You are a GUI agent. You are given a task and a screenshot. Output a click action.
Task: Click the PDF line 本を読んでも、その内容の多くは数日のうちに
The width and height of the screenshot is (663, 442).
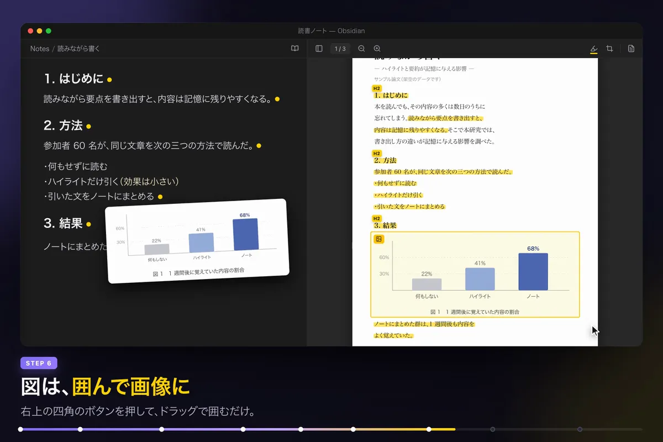click(x=429, y=107)
